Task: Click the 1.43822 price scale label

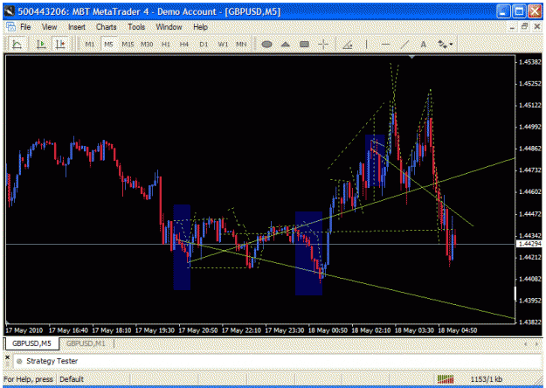Action: [x=530, y=322]
